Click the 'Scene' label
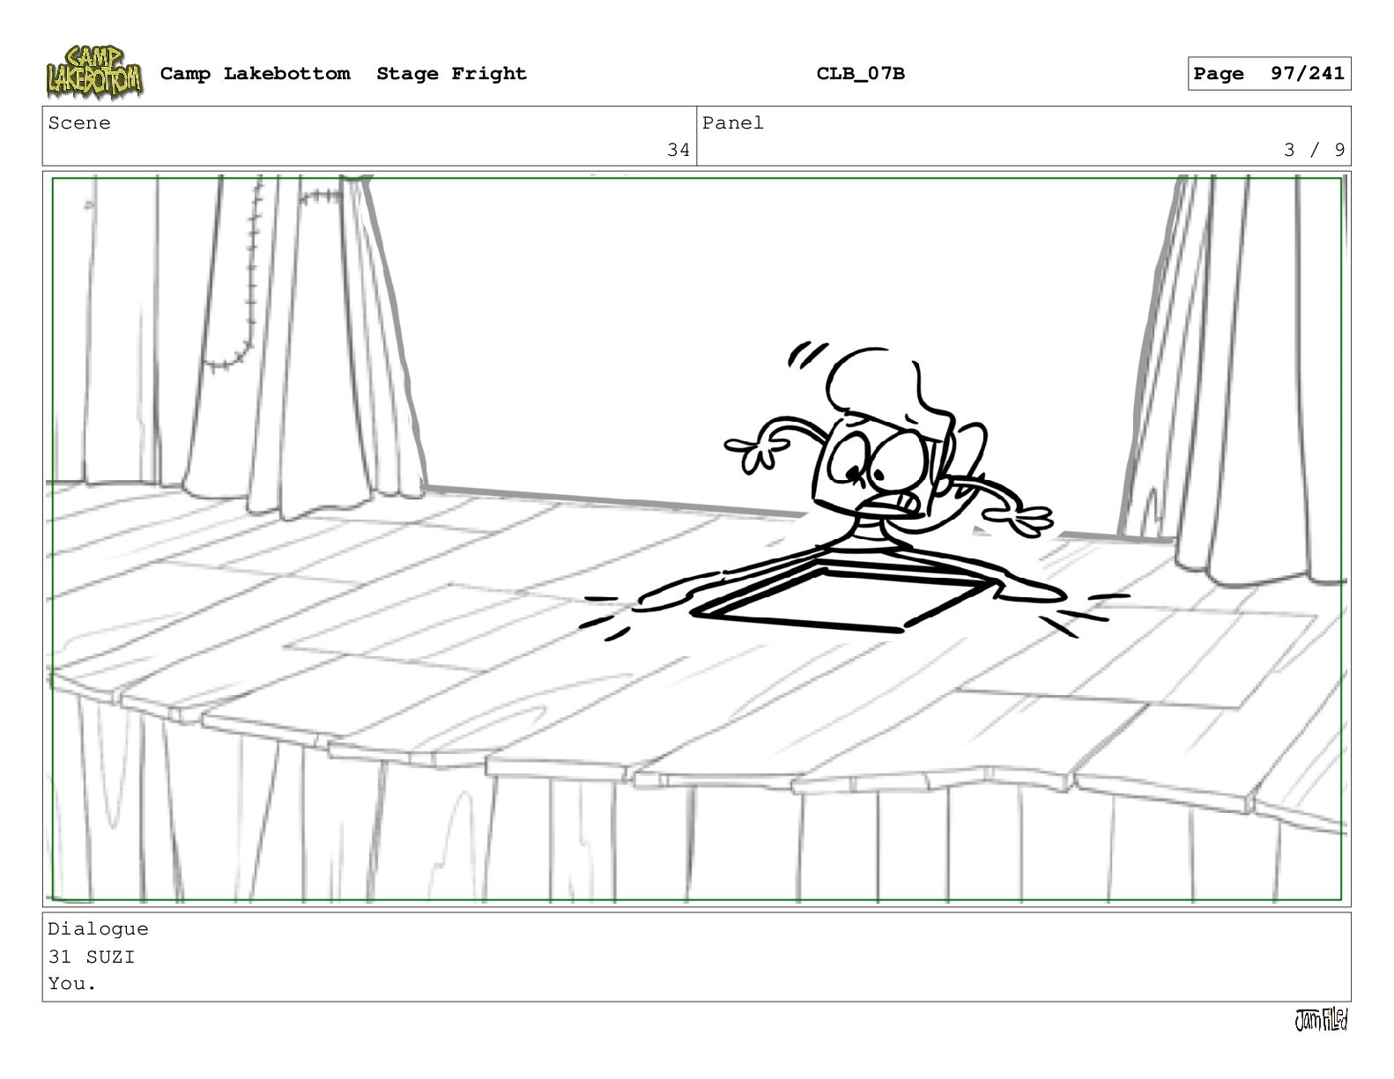Viewport: 1394px width, 1079px height. (79, 123)
